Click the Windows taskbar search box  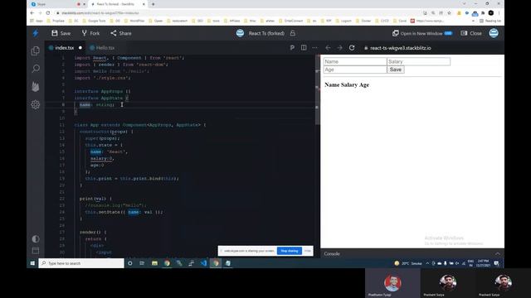coord(81,263)
